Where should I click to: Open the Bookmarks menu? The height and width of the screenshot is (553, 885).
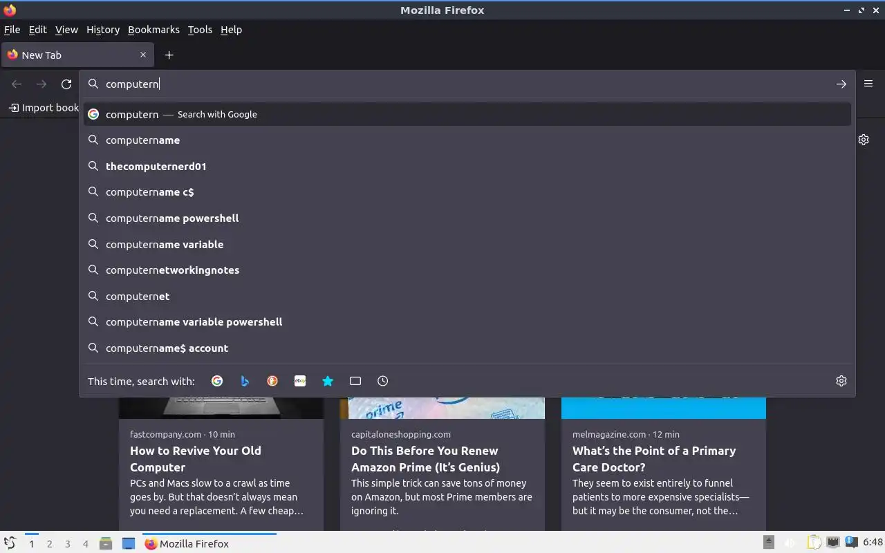pos(153,30)
